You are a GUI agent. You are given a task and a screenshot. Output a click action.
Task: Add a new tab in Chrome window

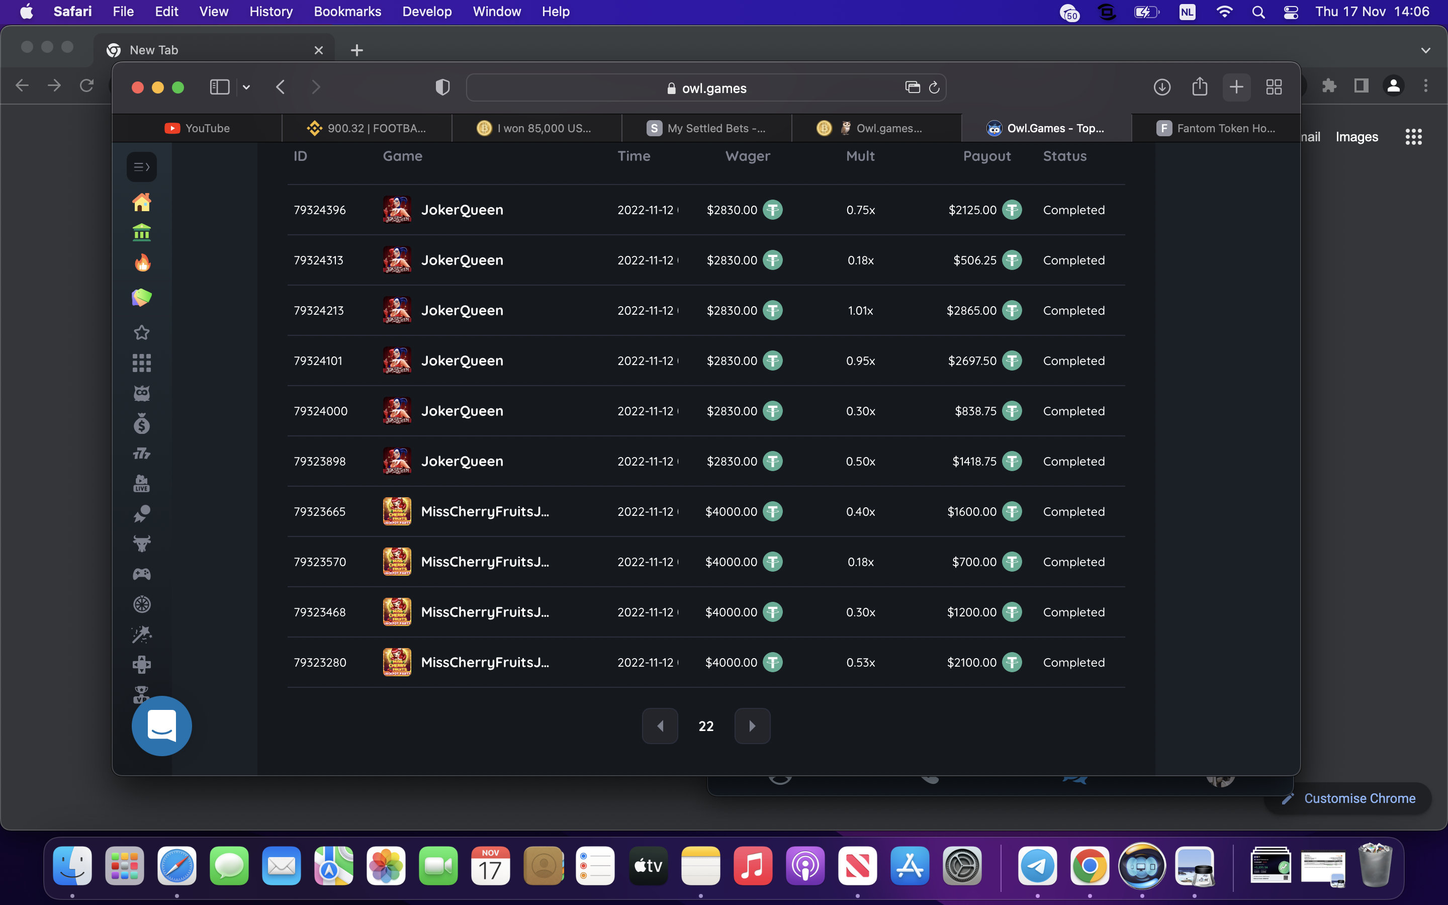click(356, 50)
